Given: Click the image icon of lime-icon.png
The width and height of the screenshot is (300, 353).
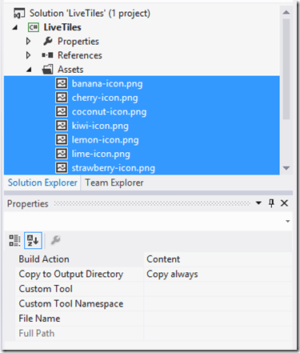Looking at the screenshot, I should coord(62,154).
